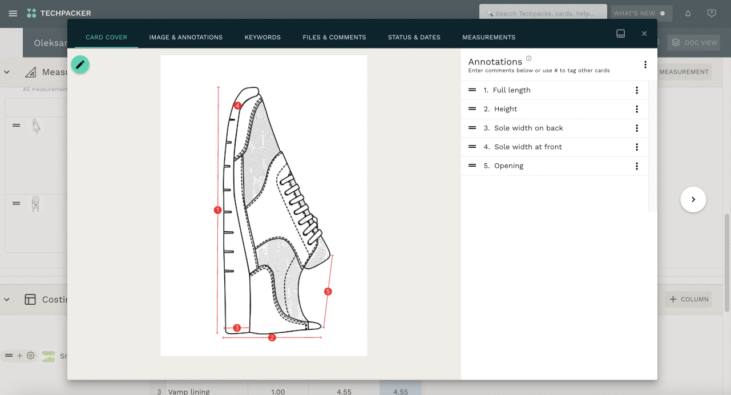The width and height of the screenshot is (731, 395).
Task: Click the teal pencil icon to edit cover
Action: [80, 65]
